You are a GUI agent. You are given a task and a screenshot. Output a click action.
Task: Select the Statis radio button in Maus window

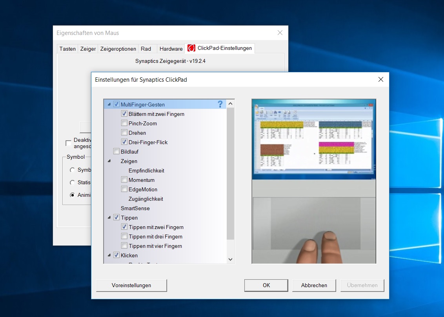click(73, 182)
